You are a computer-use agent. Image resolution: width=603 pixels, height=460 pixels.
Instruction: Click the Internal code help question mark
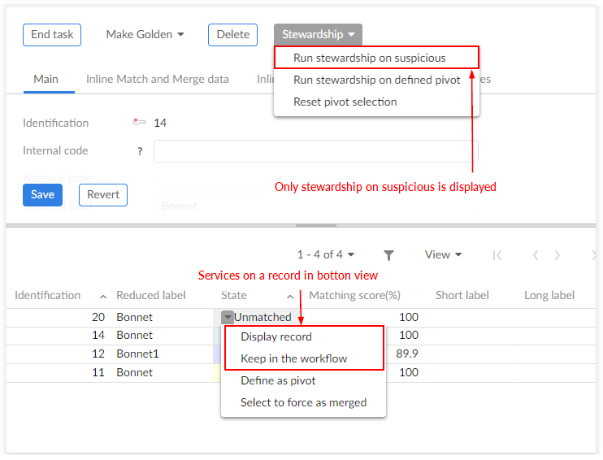click(140, 151)
